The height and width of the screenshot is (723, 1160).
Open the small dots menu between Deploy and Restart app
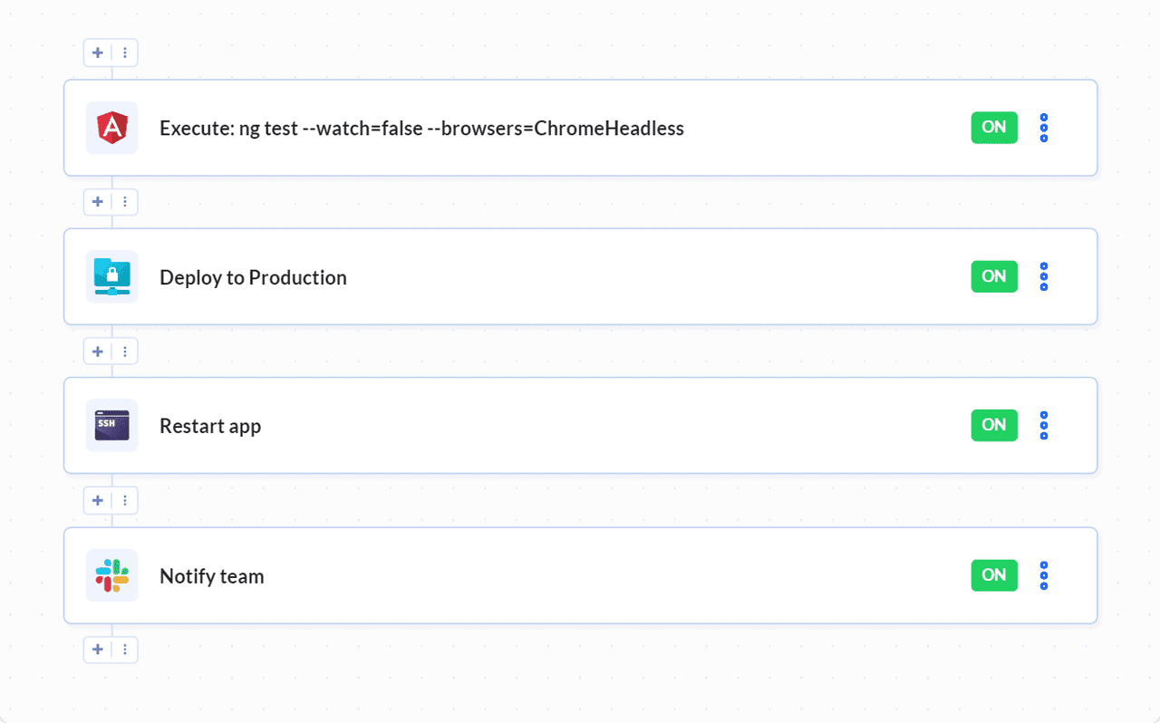(x=125, y=351)
